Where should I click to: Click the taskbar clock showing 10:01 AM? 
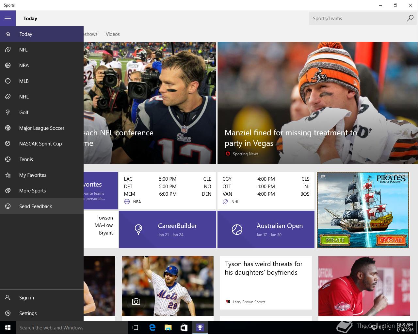click(x=405, y=327)
